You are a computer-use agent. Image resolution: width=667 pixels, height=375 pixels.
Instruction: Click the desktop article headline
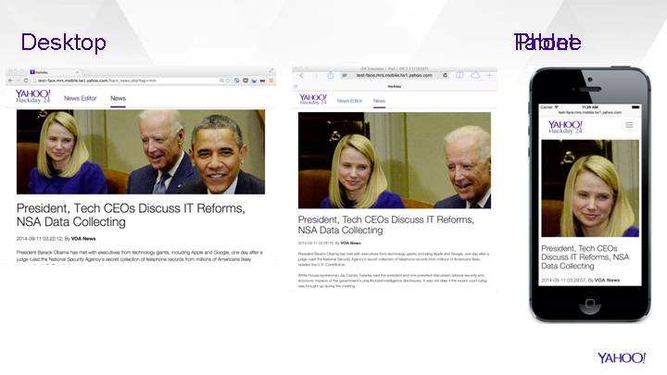130,215
